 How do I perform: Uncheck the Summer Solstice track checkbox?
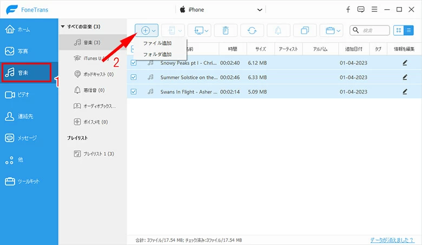[134, 77]
